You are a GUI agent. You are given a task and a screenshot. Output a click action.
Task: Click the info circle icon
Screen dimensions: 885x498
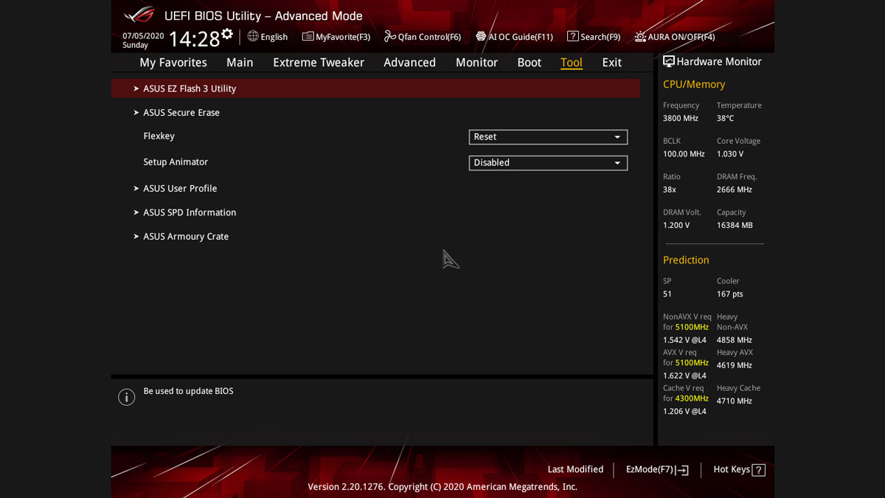pos(127,397)
